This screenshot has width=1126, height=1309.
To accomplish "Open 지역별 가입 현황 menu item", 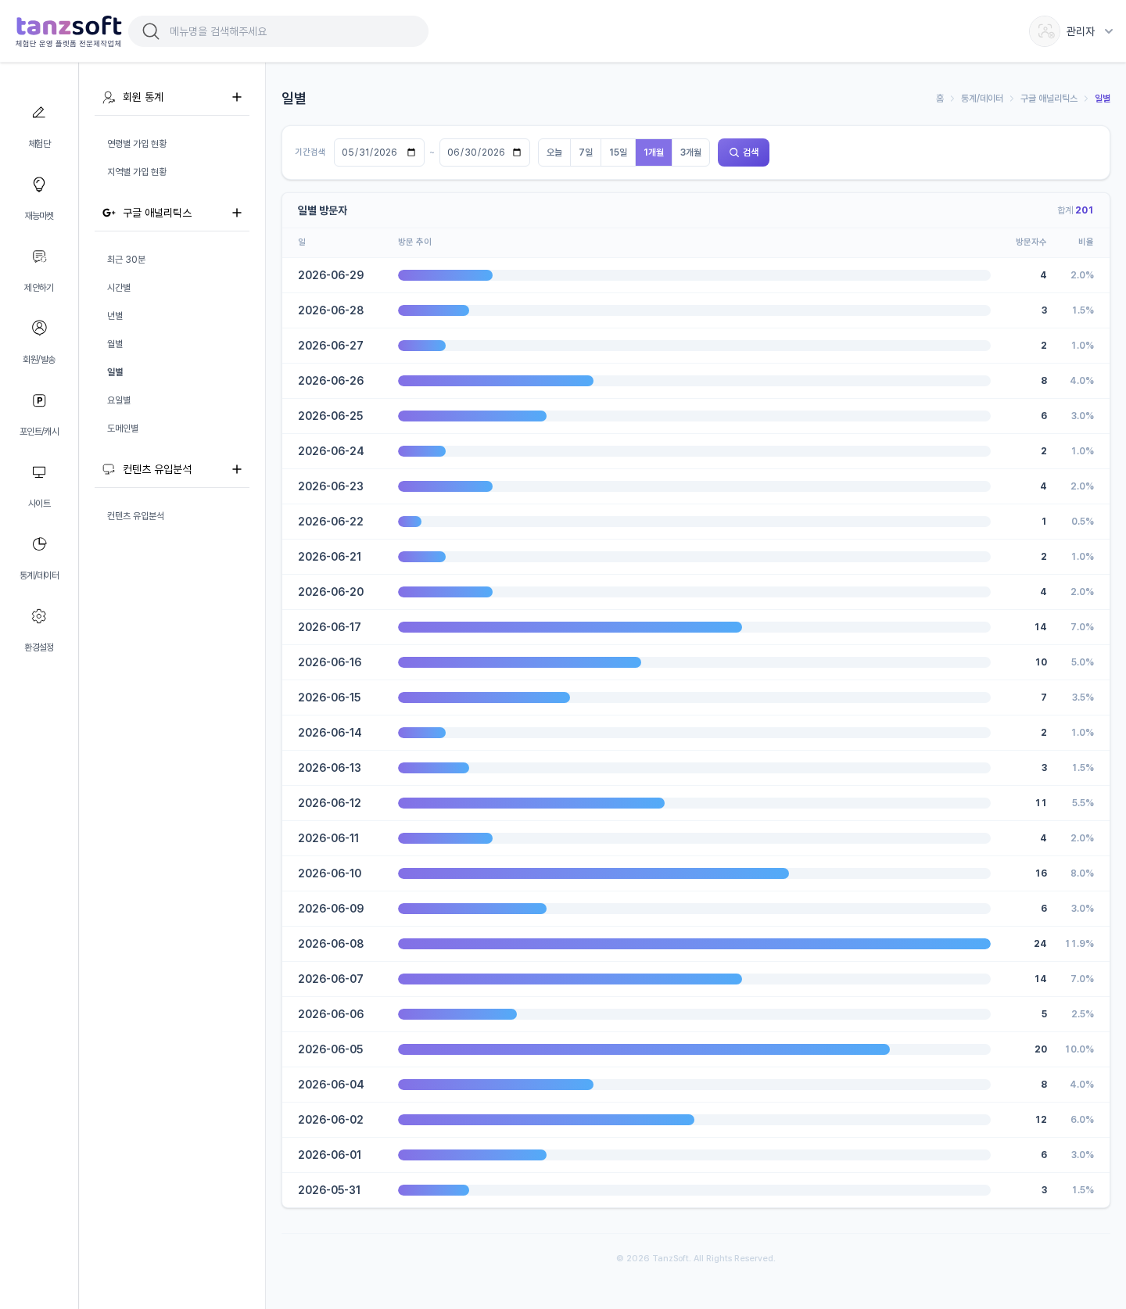I will tap(137, 172).
